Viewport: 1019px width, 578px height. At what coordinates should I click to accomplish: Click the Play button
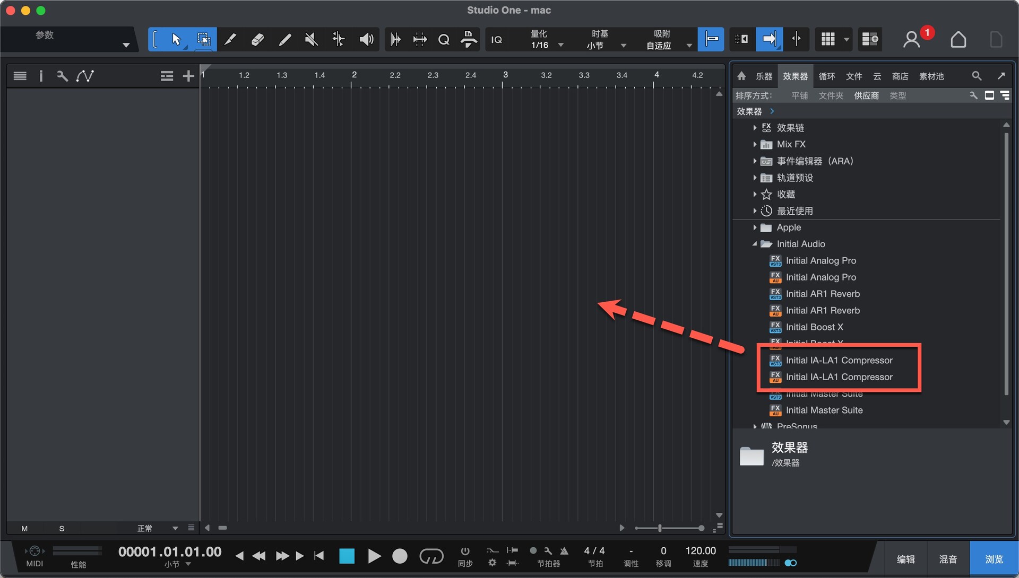click(374, 556)
